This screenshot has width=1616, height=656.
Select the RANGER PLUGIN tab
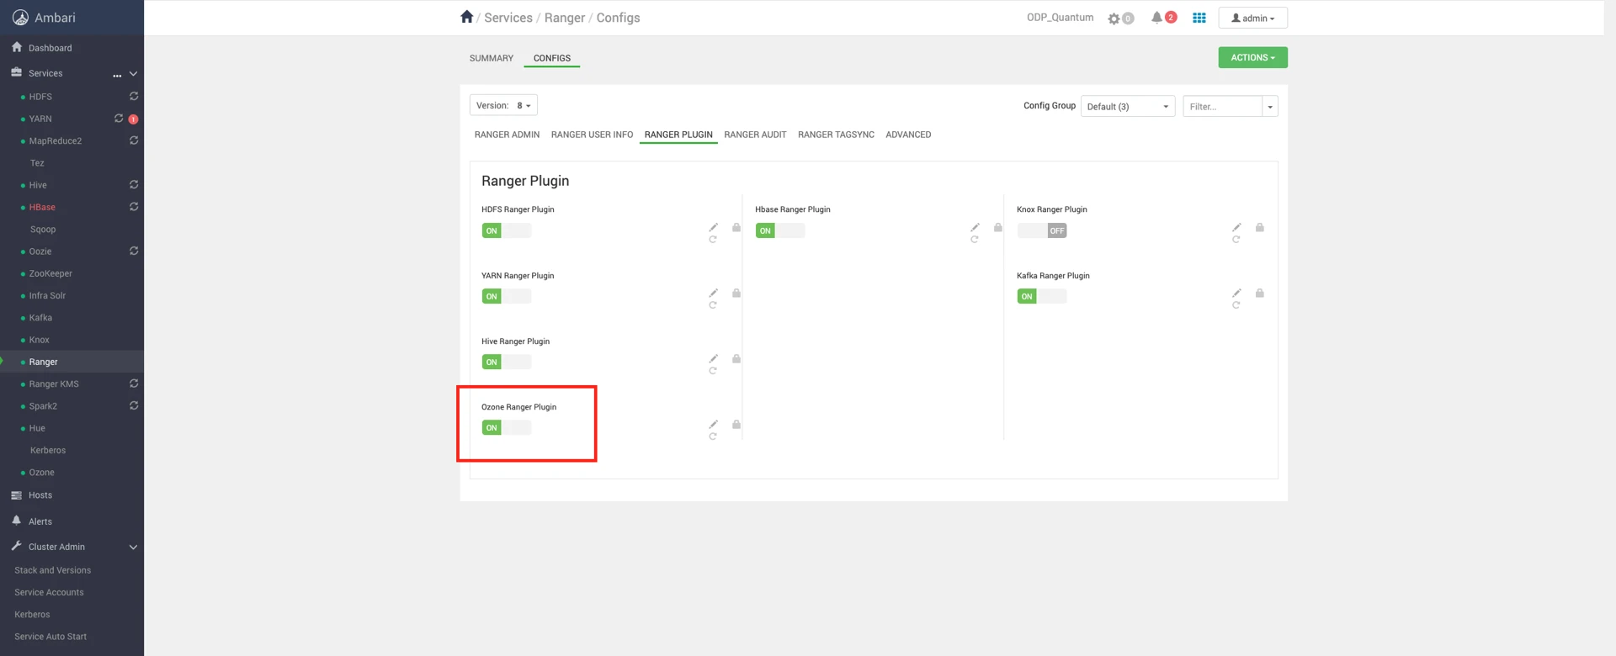pos(678,135)
